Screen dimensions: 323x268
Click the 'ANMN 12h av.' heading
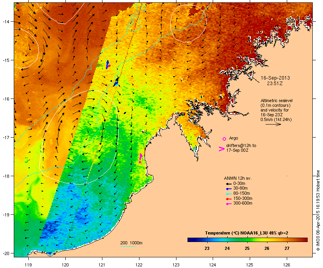click(x=238, y=178)
